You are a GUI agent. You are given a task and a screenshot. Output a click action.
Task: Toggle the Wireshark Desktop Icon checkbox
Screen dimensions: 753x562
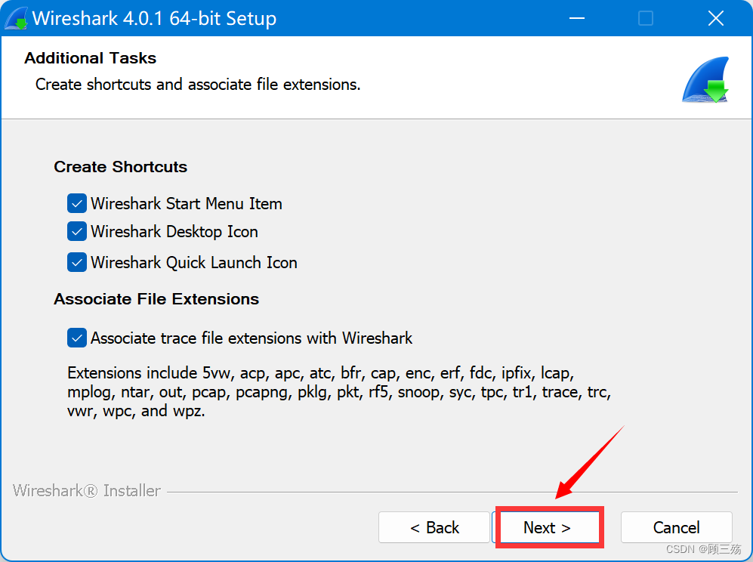tap(77, 232)
